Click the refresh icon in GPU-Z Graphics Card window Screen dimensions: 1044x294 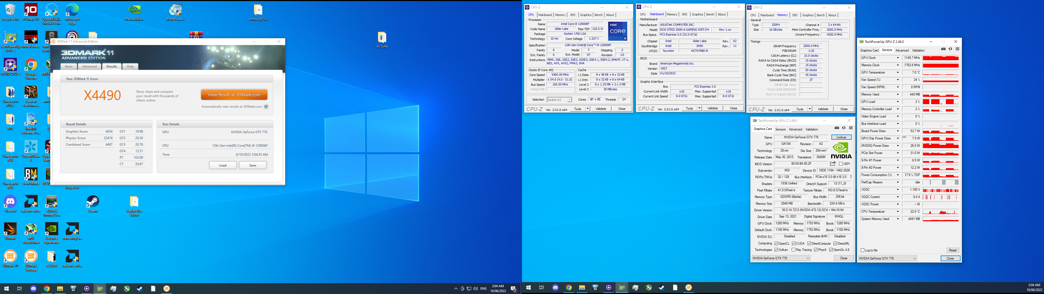tap(844, 128)
